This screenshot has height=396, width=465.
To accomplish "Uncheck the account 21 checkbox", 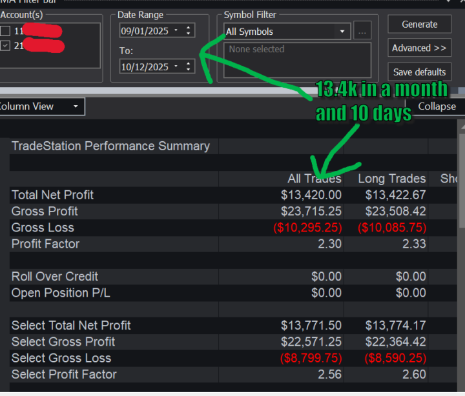I will (x=5, y=46).
